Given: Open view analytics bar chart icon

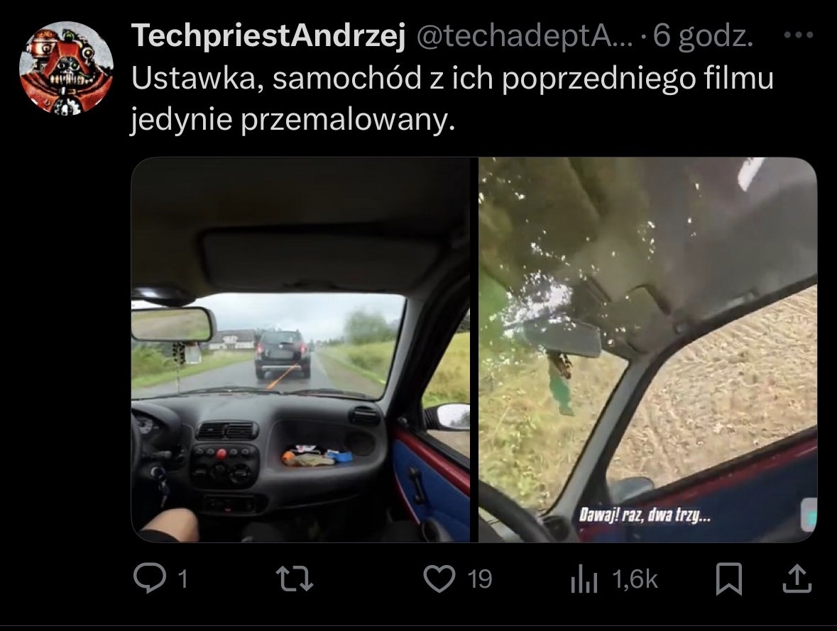Looking at the screenshot, I should (584, 580).
